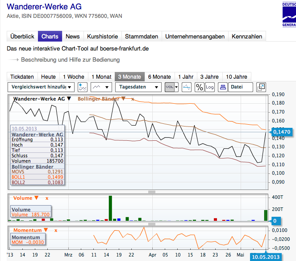Viewport: 296px width, 261px height.
Task: Click the print chart icon
Action: click(222, 87)
